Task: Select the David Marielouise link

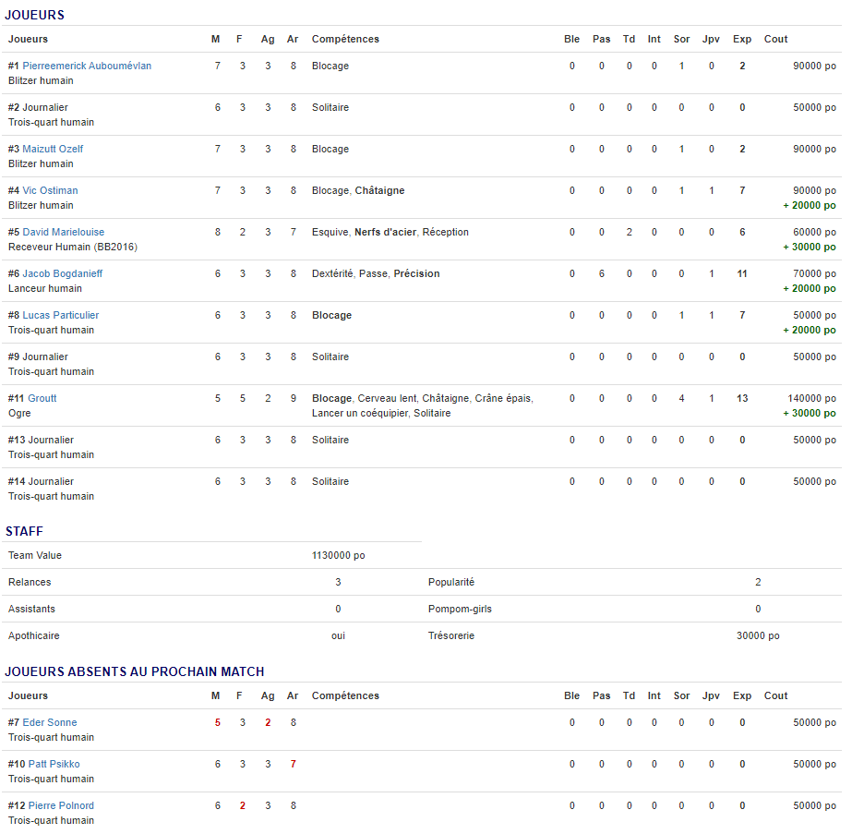Action: (x=63, y=233)
